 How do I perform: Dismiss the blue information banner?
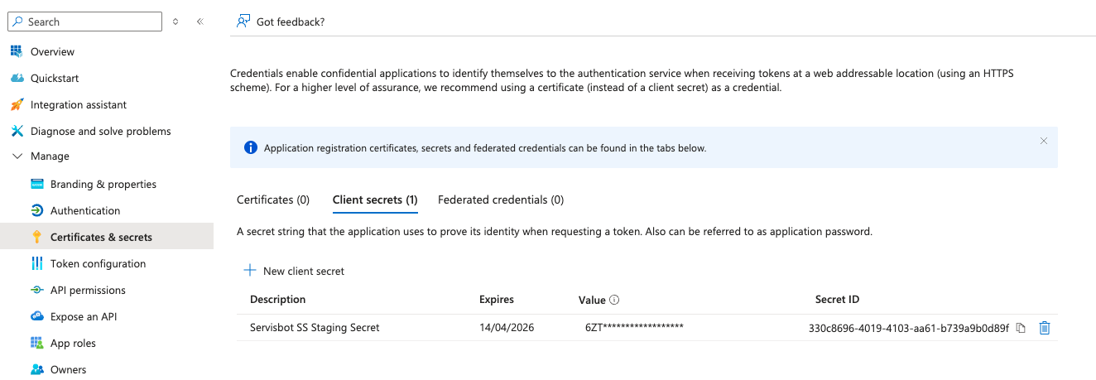(1043, 142)
